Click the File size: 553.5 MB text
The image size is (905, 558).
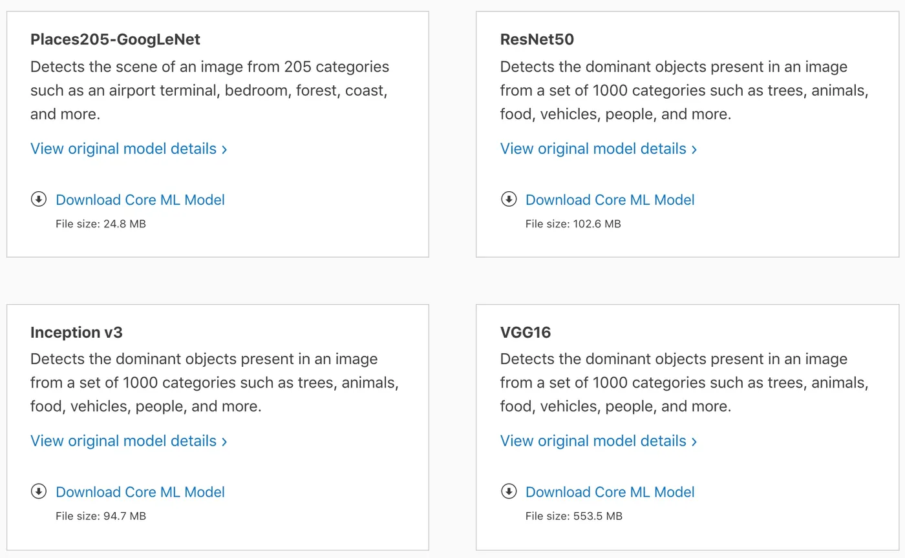574,516
